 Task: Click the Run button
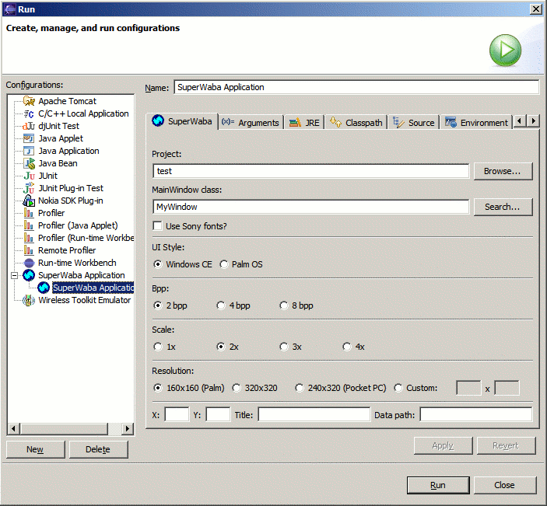pos(438,485)
